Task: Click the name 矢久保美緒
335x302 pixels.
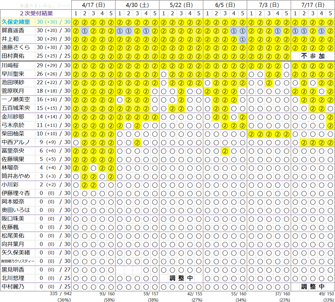Action: tap(16, 253)
